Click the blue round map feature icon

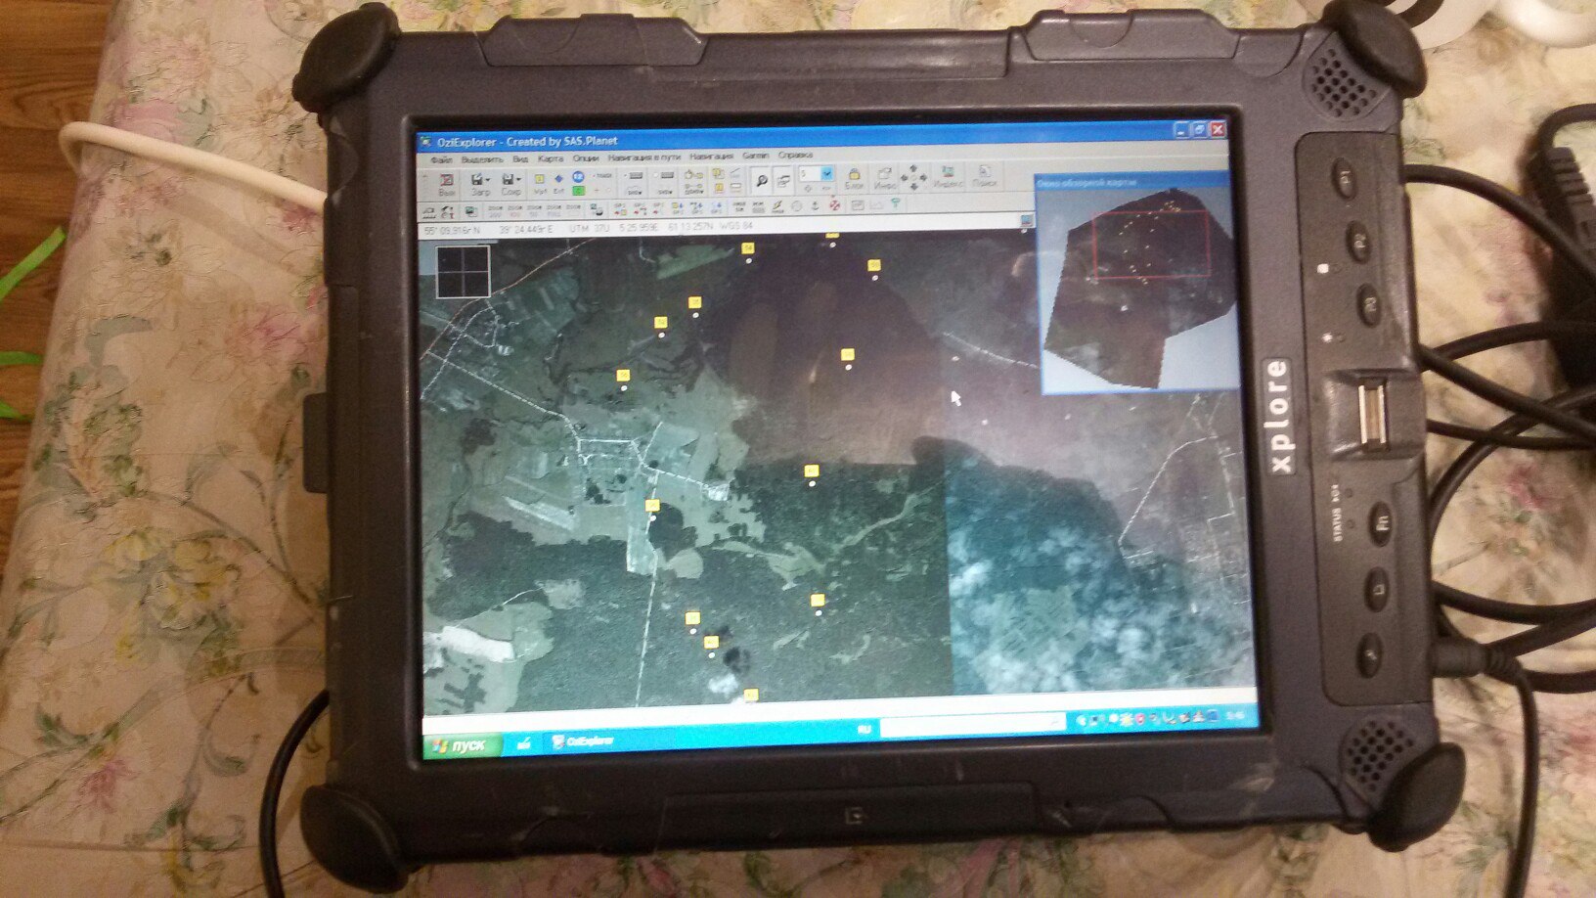(x=578, y=177)
